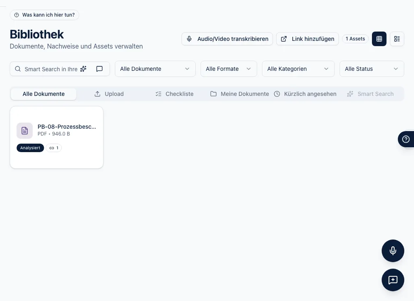This screenshot has width=414, height=301.
Task: Click the magnifier icon in search field
Action: [x=18, y=69]
